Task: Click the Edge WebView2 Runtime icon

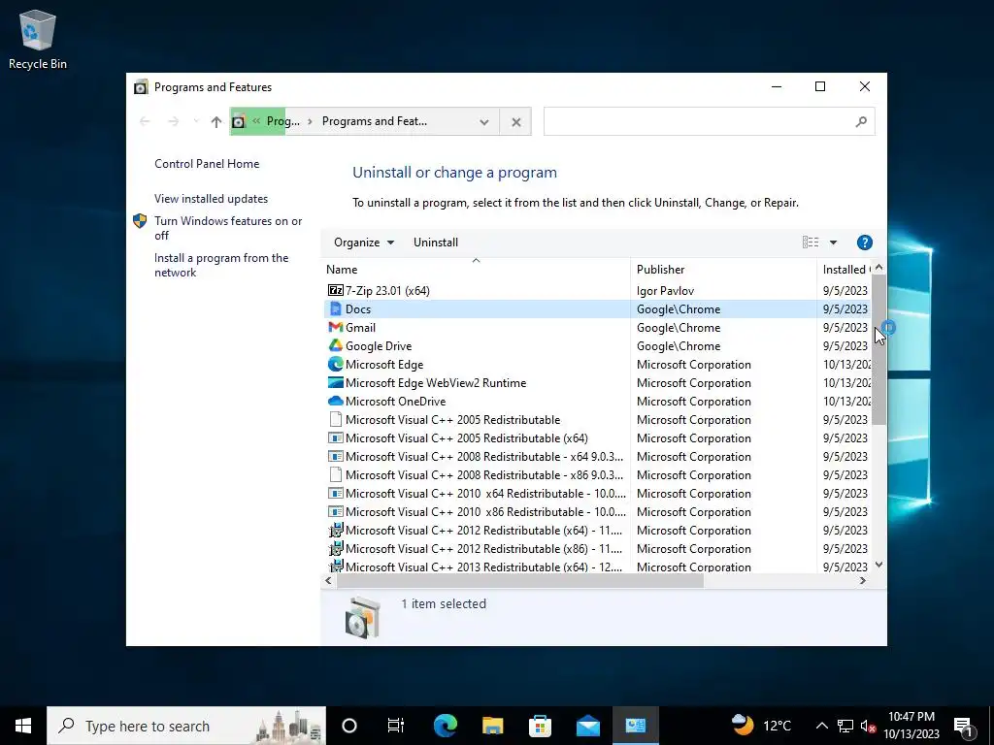Action: click(x=335, y=382)
